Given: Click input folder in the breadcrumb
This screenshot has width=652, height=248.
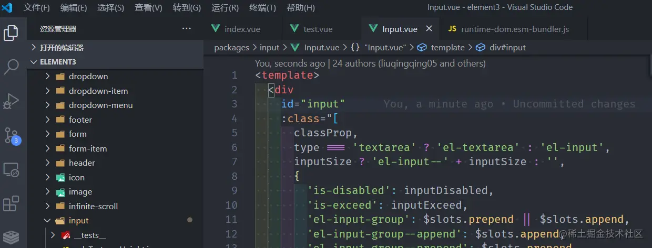Looking at the screenshot, I should pyautogui.click(x=269, y=47).
